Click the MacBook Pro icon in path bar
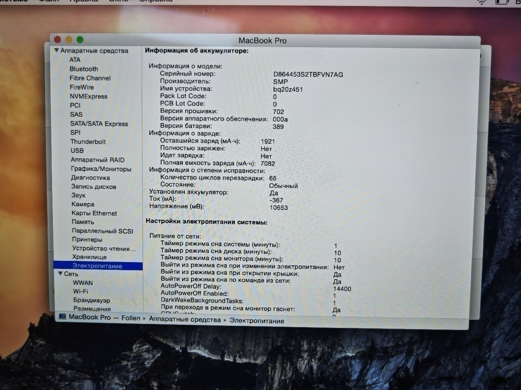Viewport: 521px width, 390px height. click(x=63, y=317)
